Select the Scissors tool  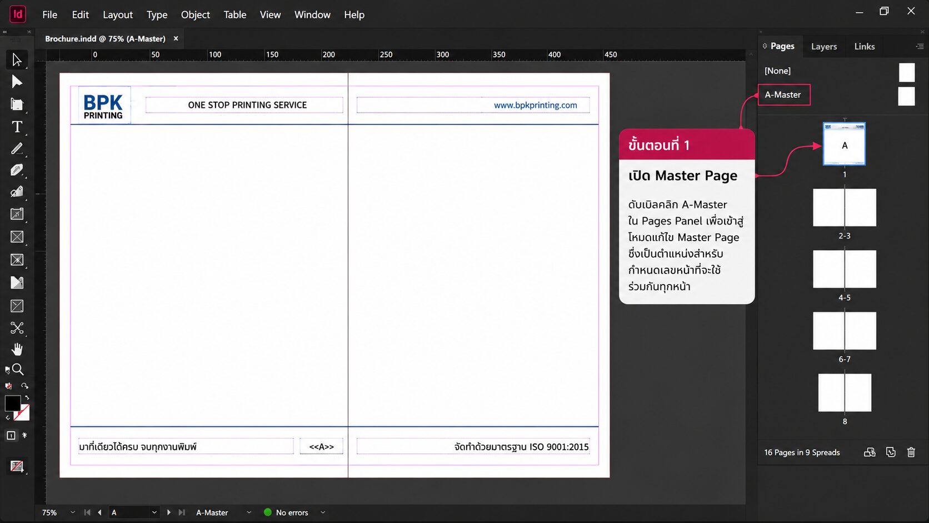coord(17,328)
